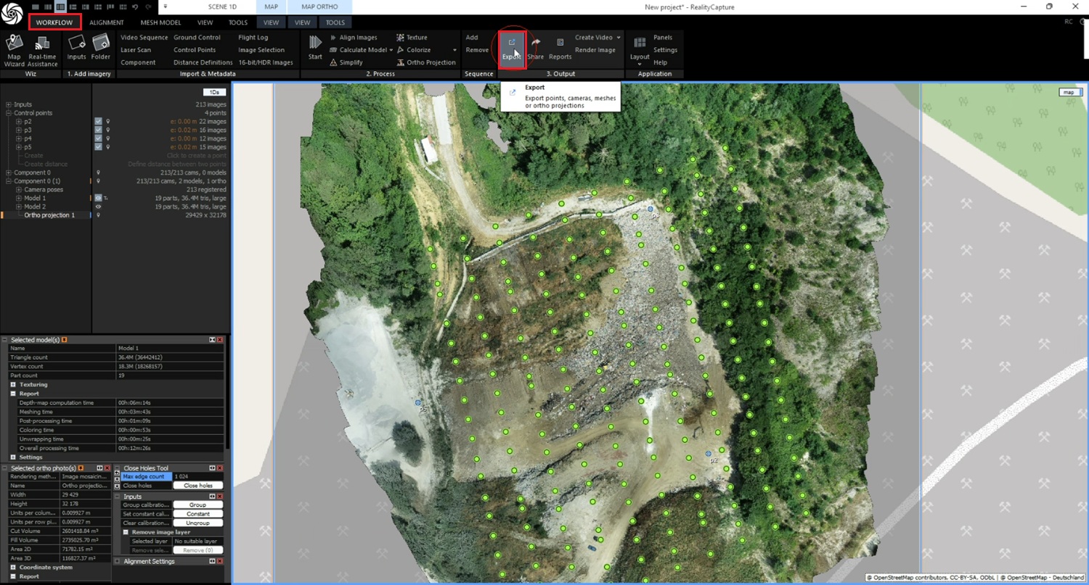The height and width of the screenshot is (585, 1089).
Task: Uncheck the p2 control point checkbox
Action: (x=98, y=121)
